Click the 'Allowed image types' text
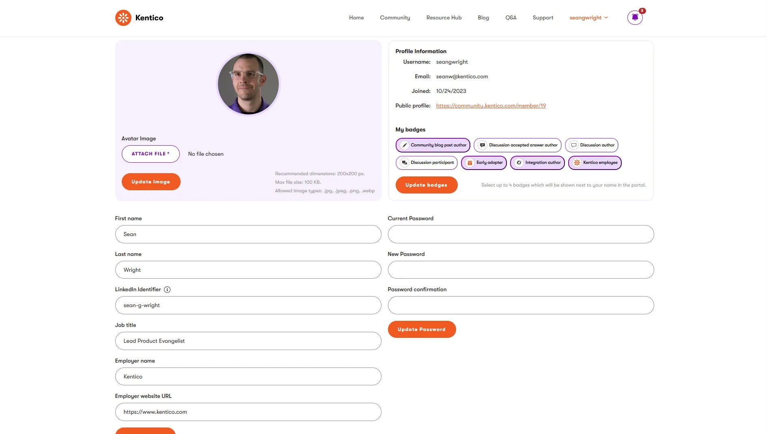The height and width of the screenshot is (434, 767). click(325, 191)
